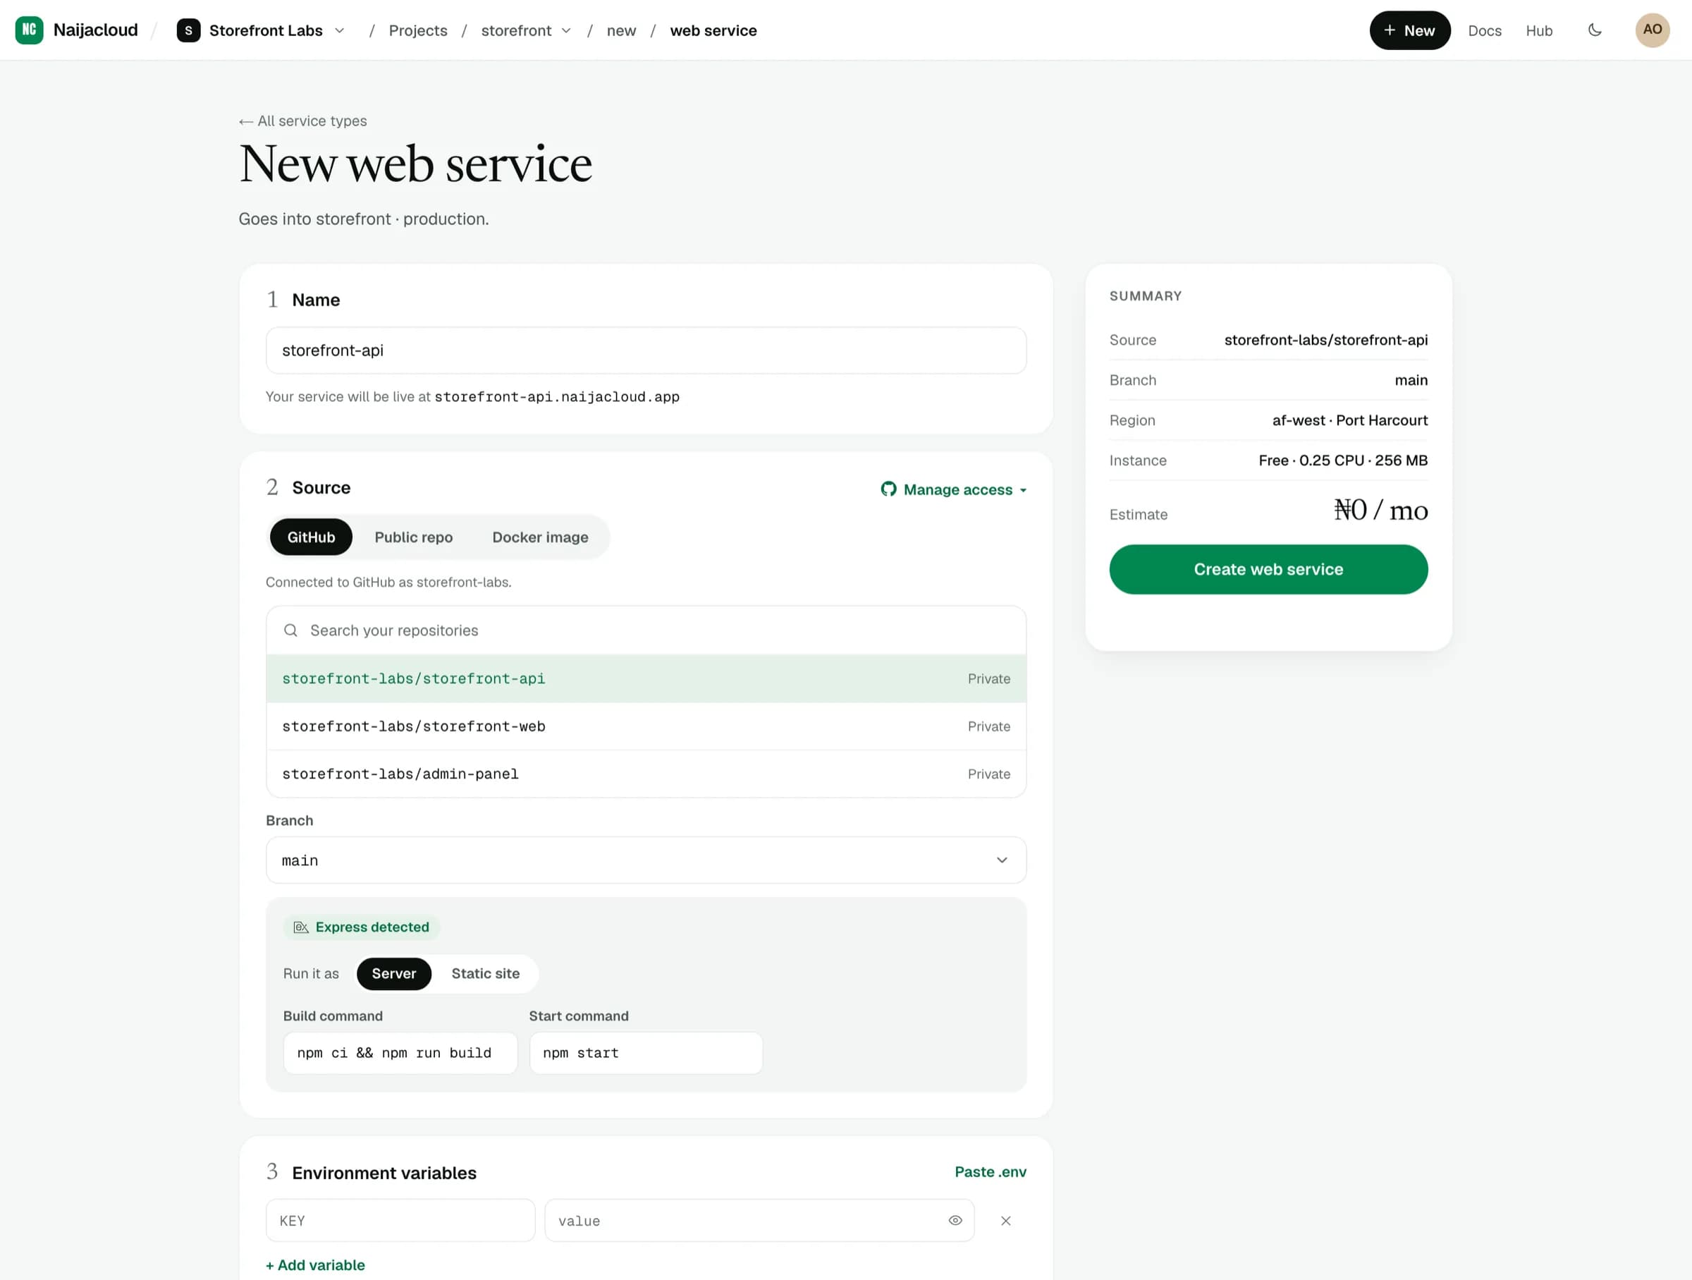1692x1280 pixels.
Task: Select Static site as run mode
Action: click(x=486, y=973)
